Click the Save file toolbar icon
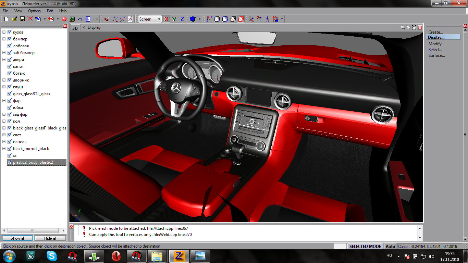Image resolution: width=468 pixels, height=263 pixels. 22,19
